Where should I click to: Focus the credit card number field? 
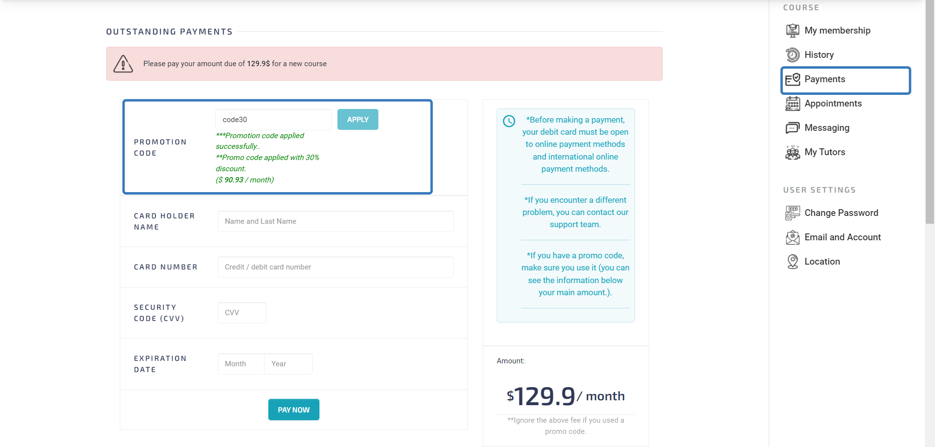pos(336,267)
